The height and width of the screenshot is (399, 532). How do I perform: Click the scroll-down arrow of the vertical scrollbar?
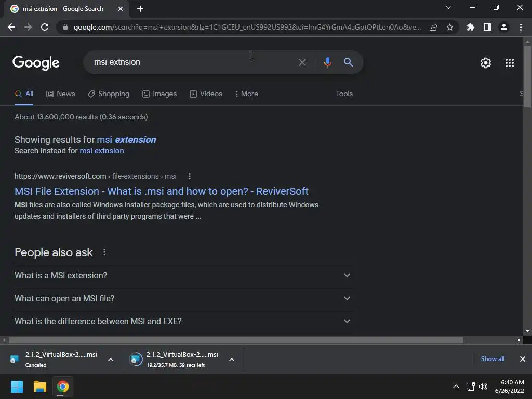[527, 331]
